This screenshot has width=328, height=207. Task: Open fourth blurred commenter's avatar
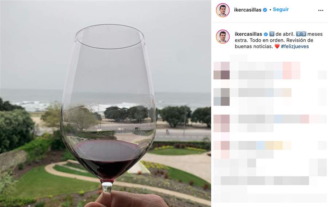222,150
